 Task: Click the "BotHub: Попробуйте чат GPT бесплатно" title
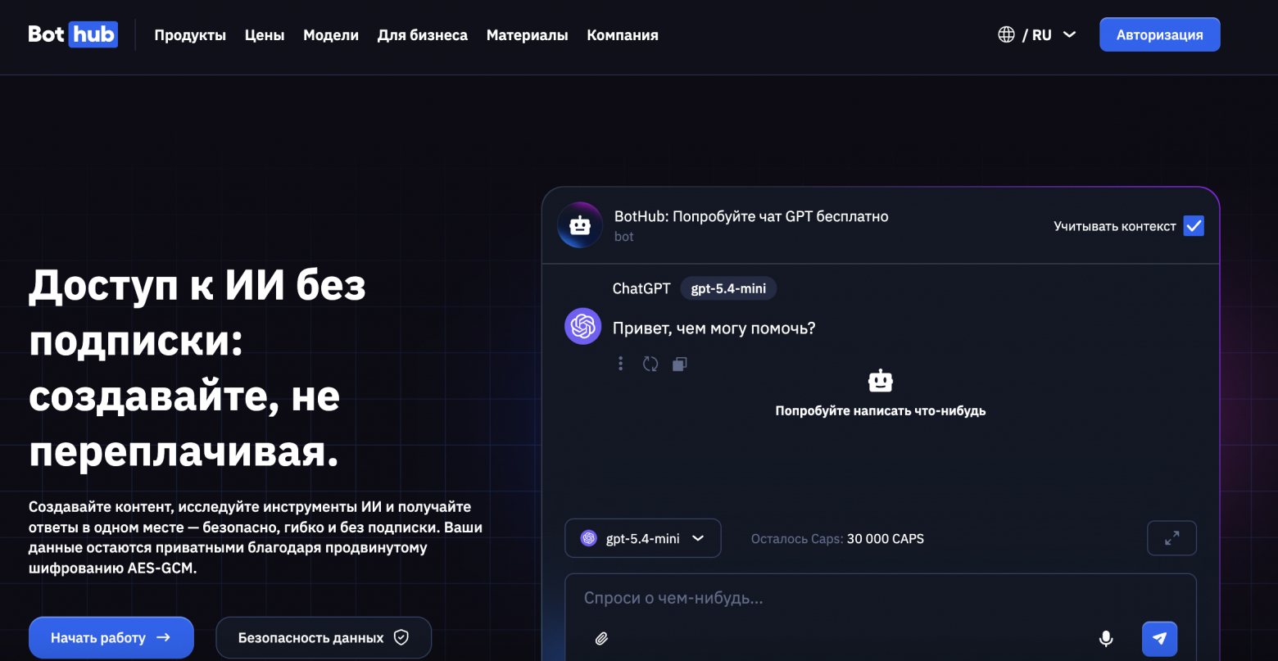pyautogui.click(x=751, y=216)
